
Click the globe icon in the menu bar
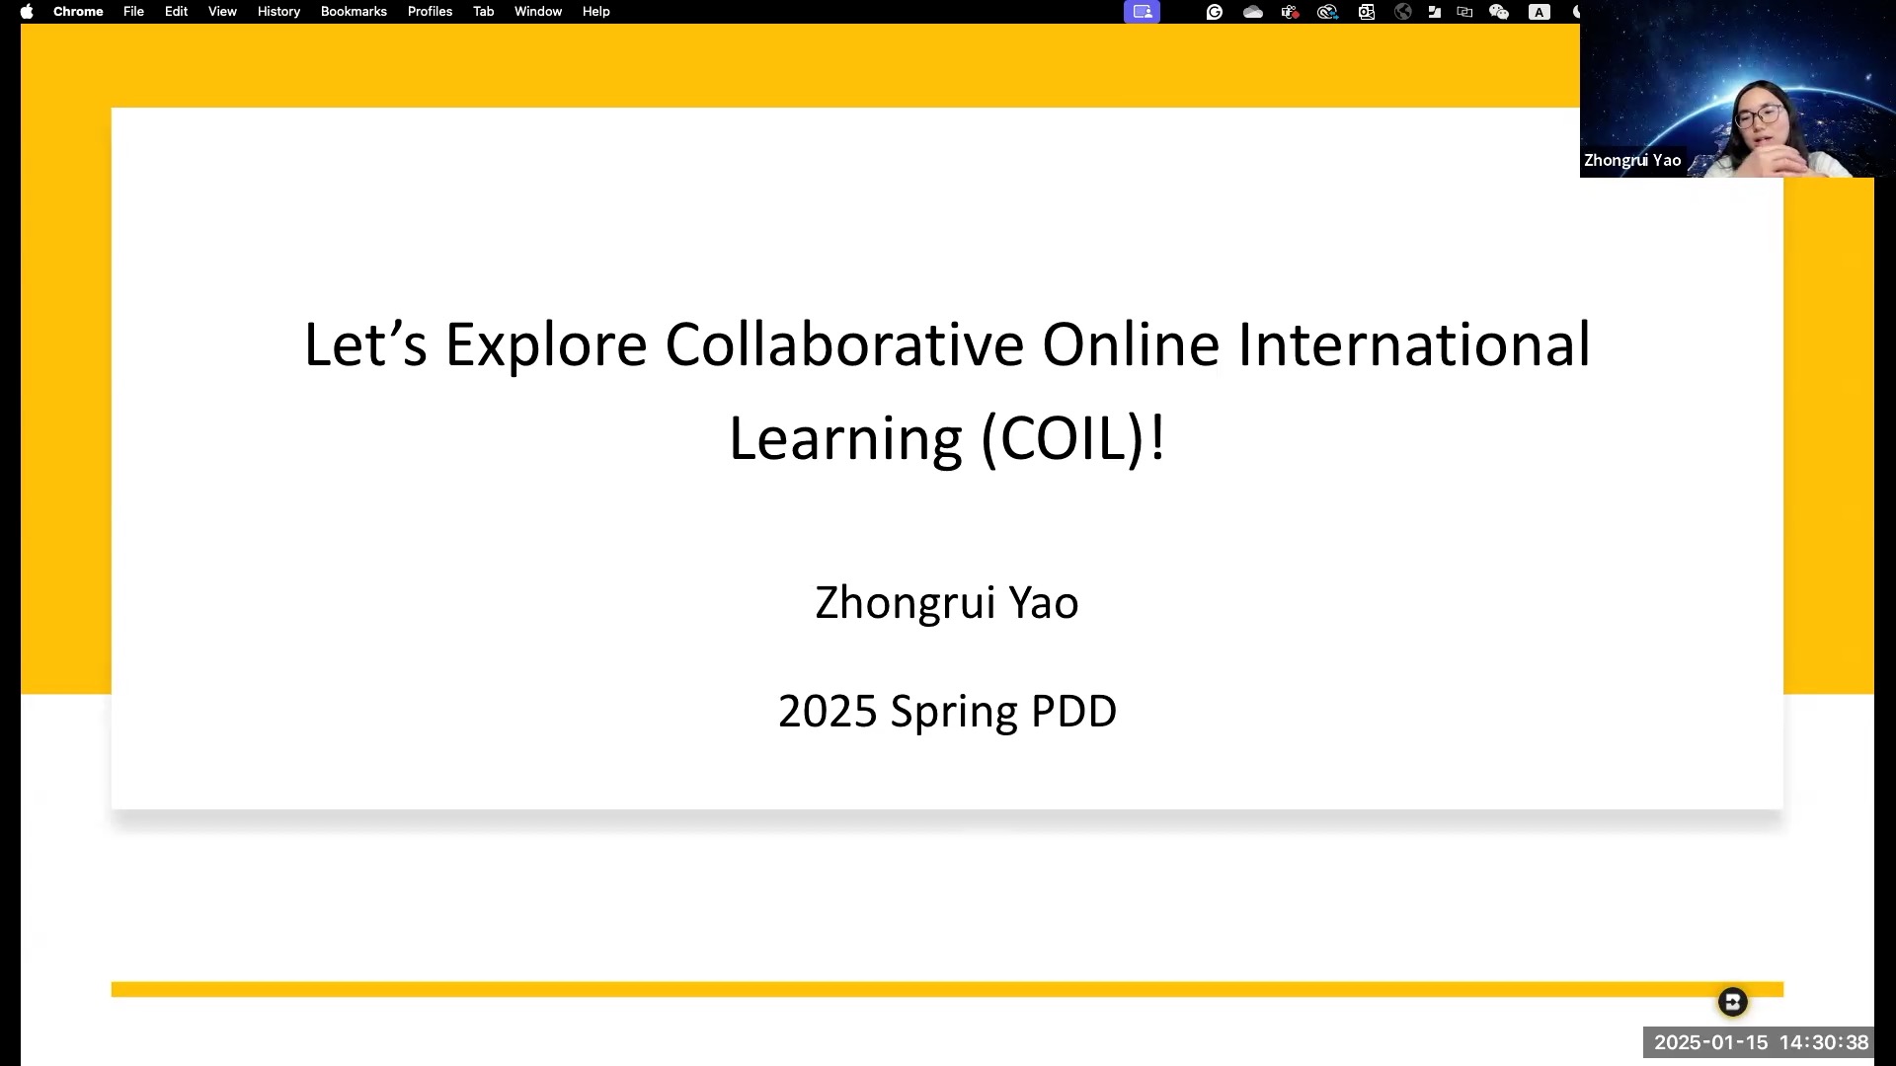1402,12
